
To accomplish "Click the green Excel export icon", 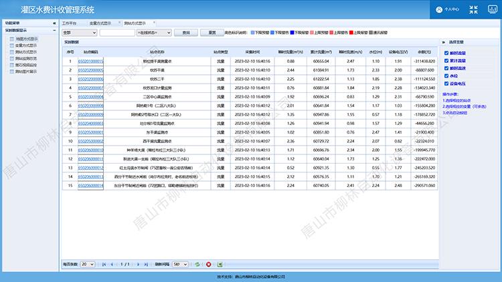I will pos(220,265).
